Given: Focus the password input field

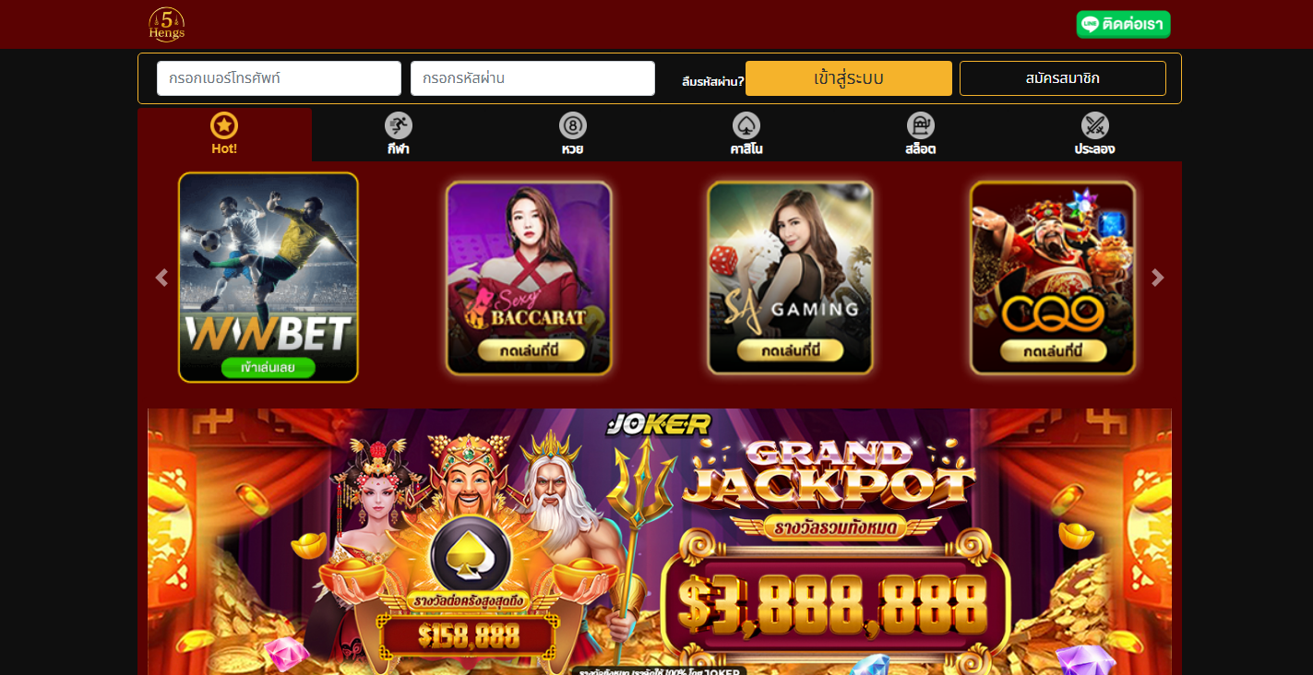Looking at the screenshot, I should pyautogui.click(x=532, y=78).
